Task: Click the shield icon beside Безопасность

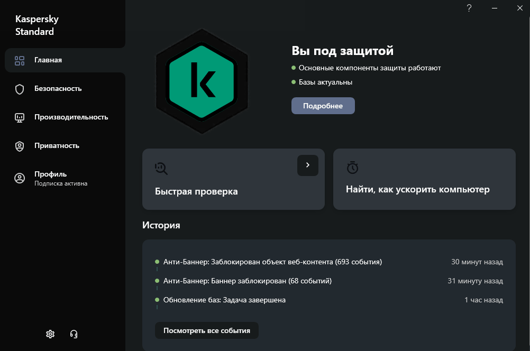Action: pyautogui.click(x=20, y=89)
